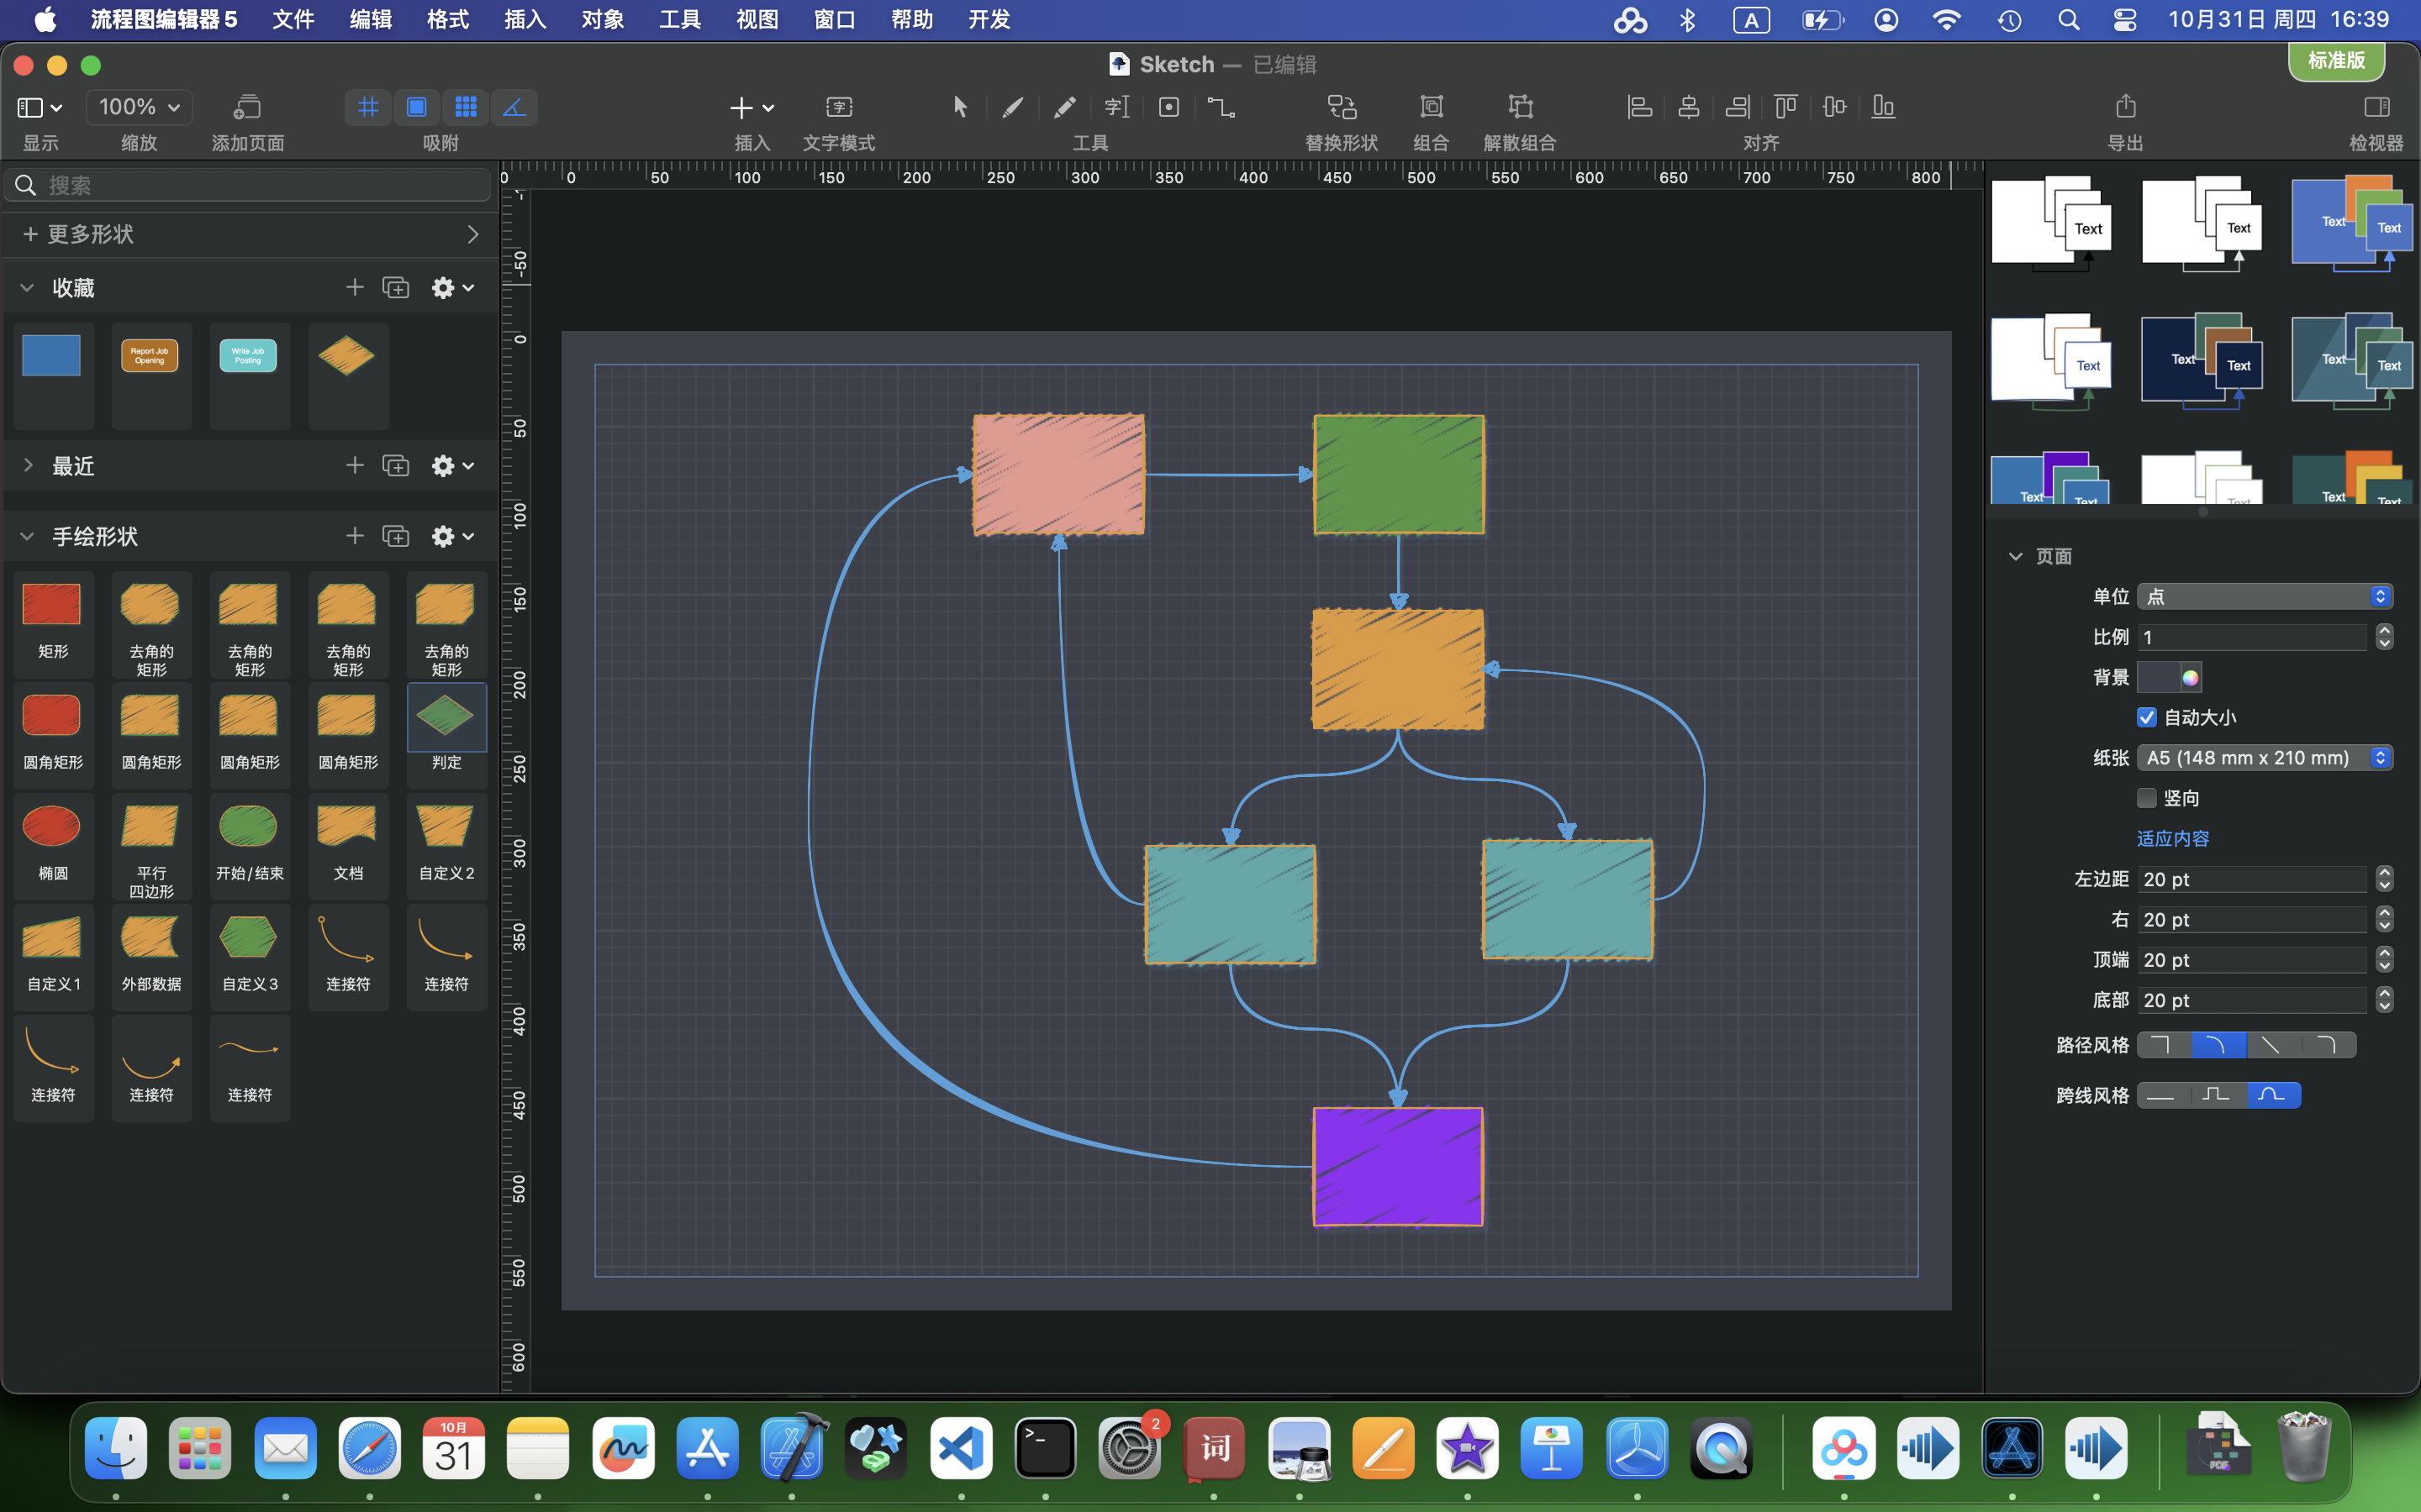Screen dimensions: 2421x1512
Task: Collapse the Favorites section
Action: [27, 288]
